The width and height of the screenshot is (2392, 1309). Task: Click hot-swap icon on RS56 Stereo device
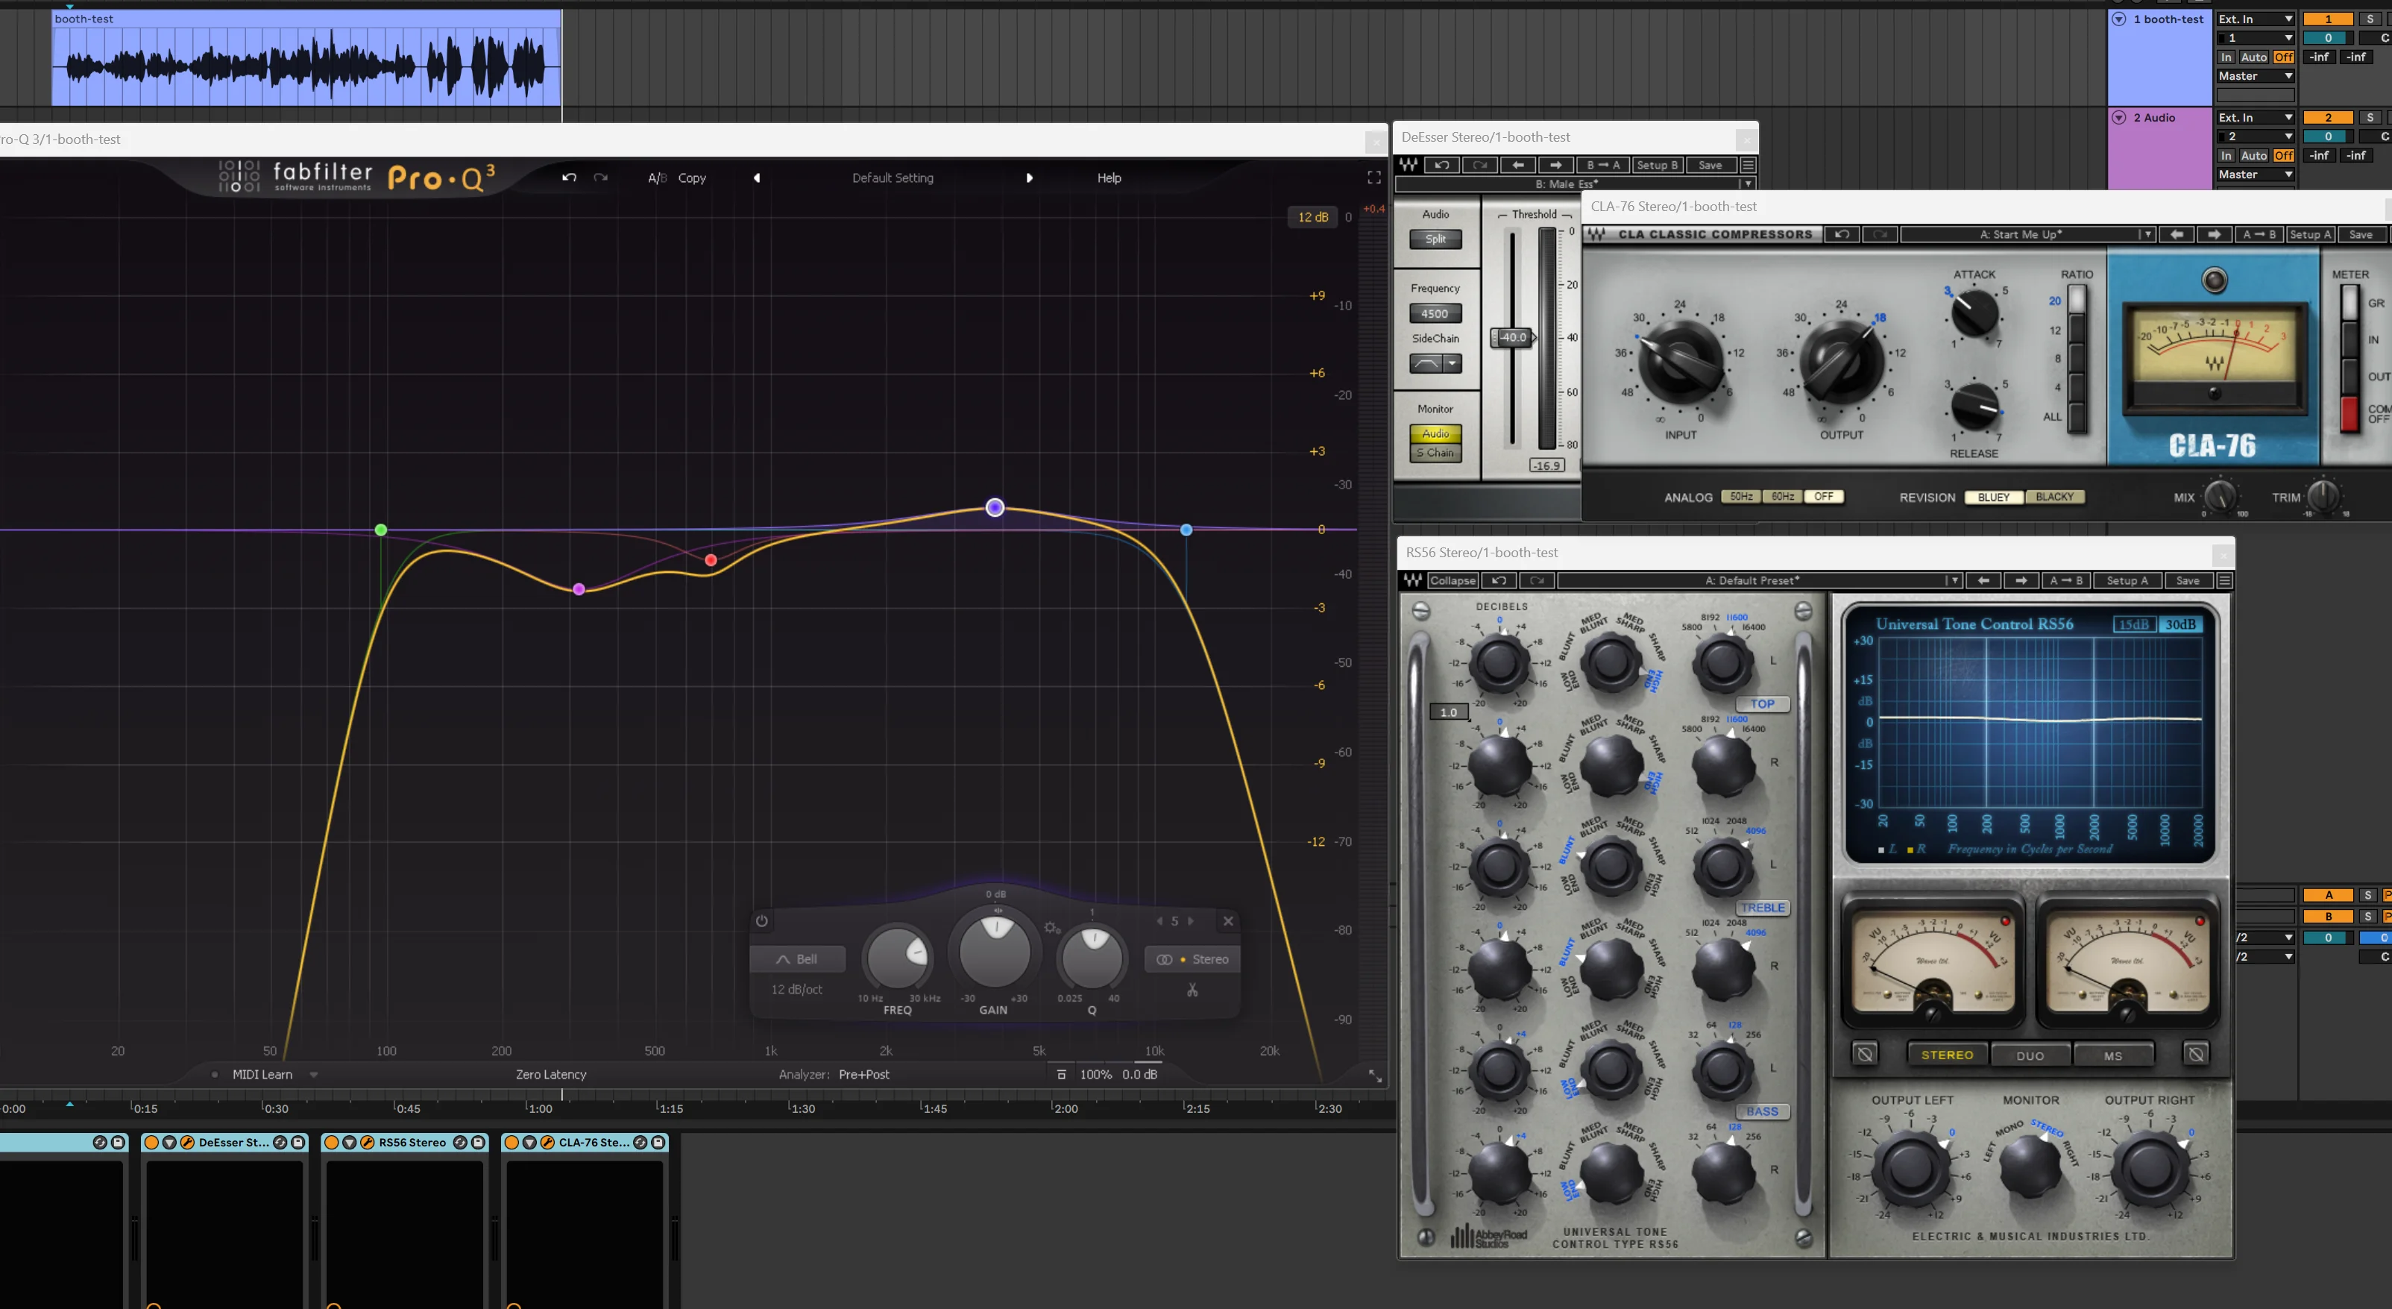(x=459, y=1143)
